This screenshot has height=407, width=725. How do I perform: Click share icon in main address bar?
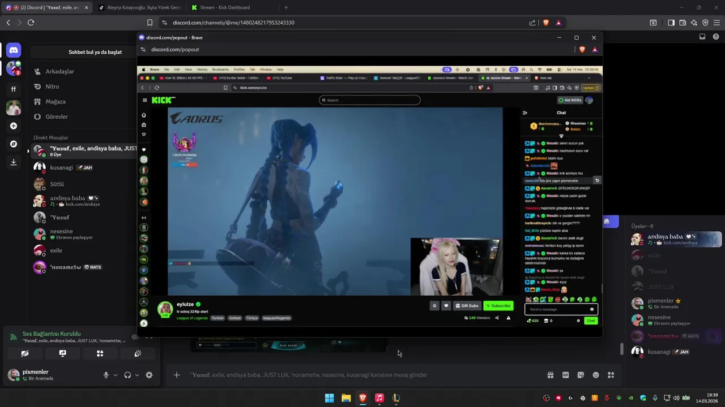click(532, 23)
